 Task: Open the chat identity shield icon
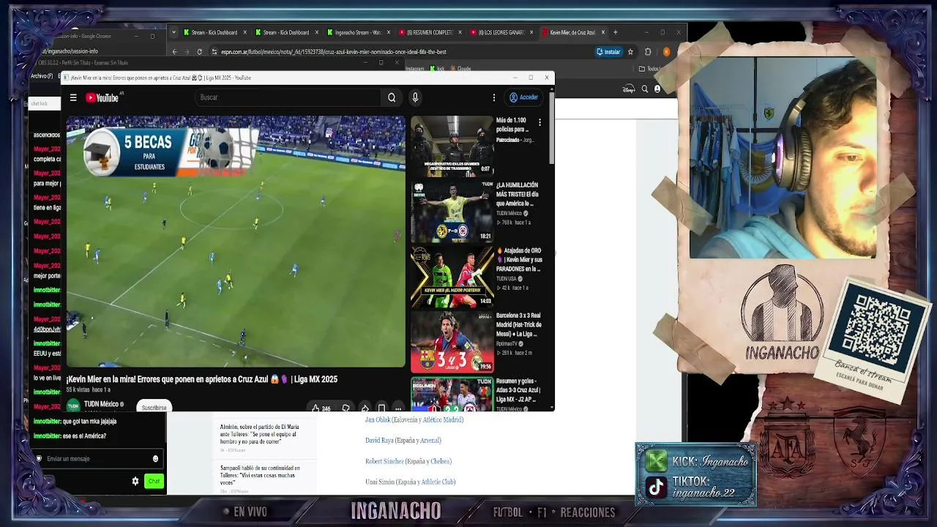pyautogui.click(x=39, y=459)
